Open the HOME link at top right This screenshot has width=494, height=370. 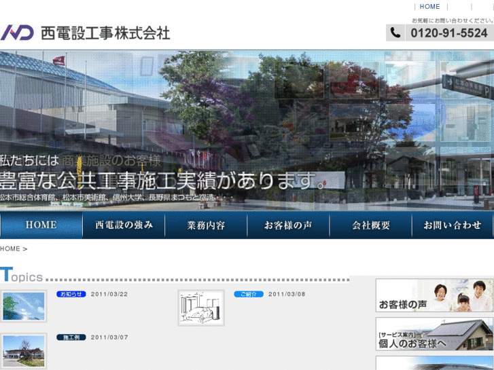429,7
